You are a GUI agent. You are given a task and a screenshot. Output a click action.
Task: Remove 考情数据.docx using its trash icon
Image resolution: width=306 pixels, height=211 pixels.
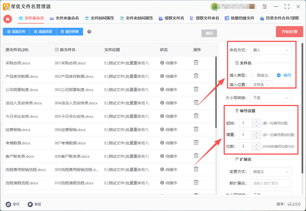point(196,142)
